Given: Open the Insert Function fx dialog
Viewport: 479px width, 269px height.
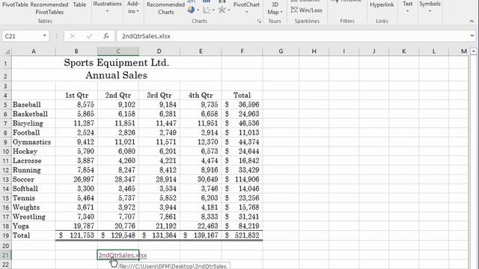Looking at the screenshot, I should [106, 36].
